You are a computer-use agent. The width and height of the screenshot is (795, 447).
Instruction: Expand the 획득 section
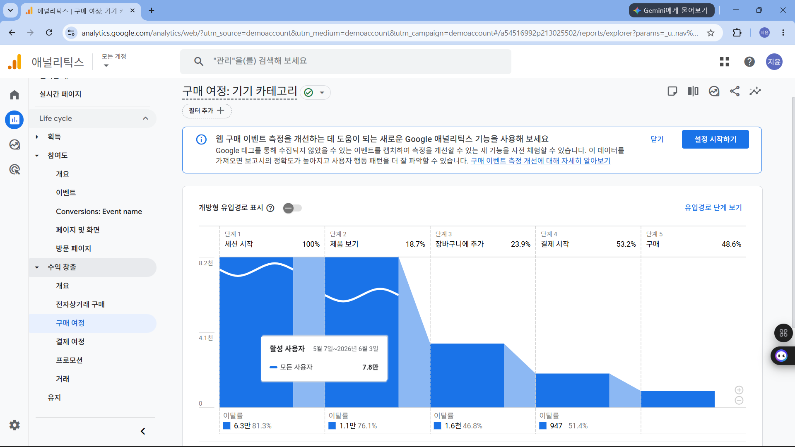pyautogui.click(x=37, y=137)
